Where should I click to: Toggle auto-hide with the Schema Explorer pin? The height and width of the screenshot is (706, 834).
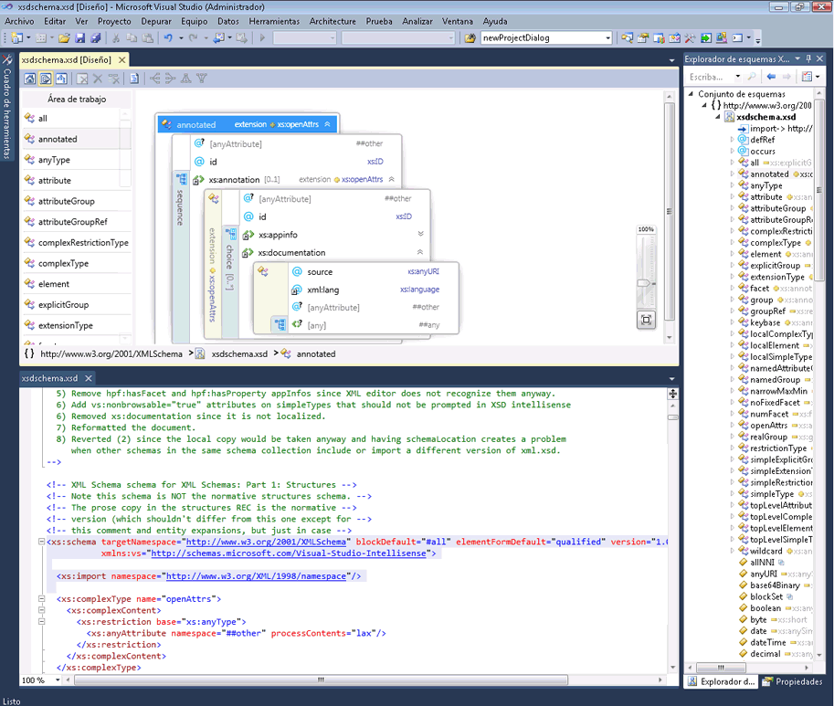(x=809, y=58)
